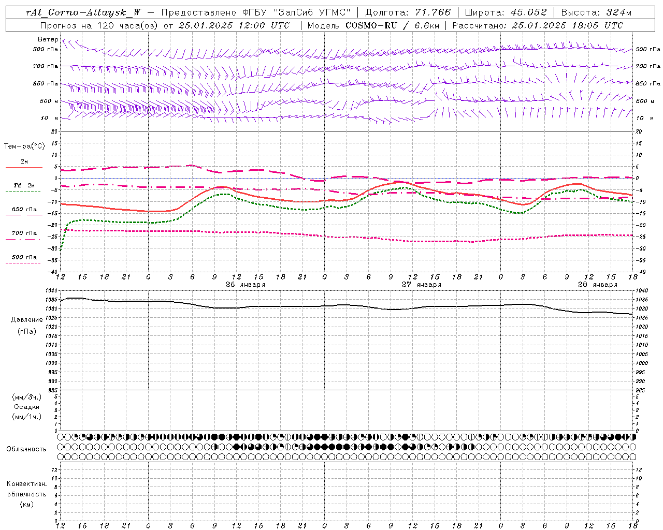The height and width of the screenshot is (530, 663).
Task: Click the 'Облачность' cloudiness label
Action: [26, 449]
